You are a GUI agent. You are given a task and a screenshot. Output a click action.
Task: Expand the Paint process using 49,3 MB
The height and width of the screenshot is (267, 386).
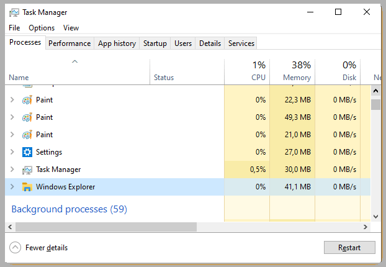point(12,117)
